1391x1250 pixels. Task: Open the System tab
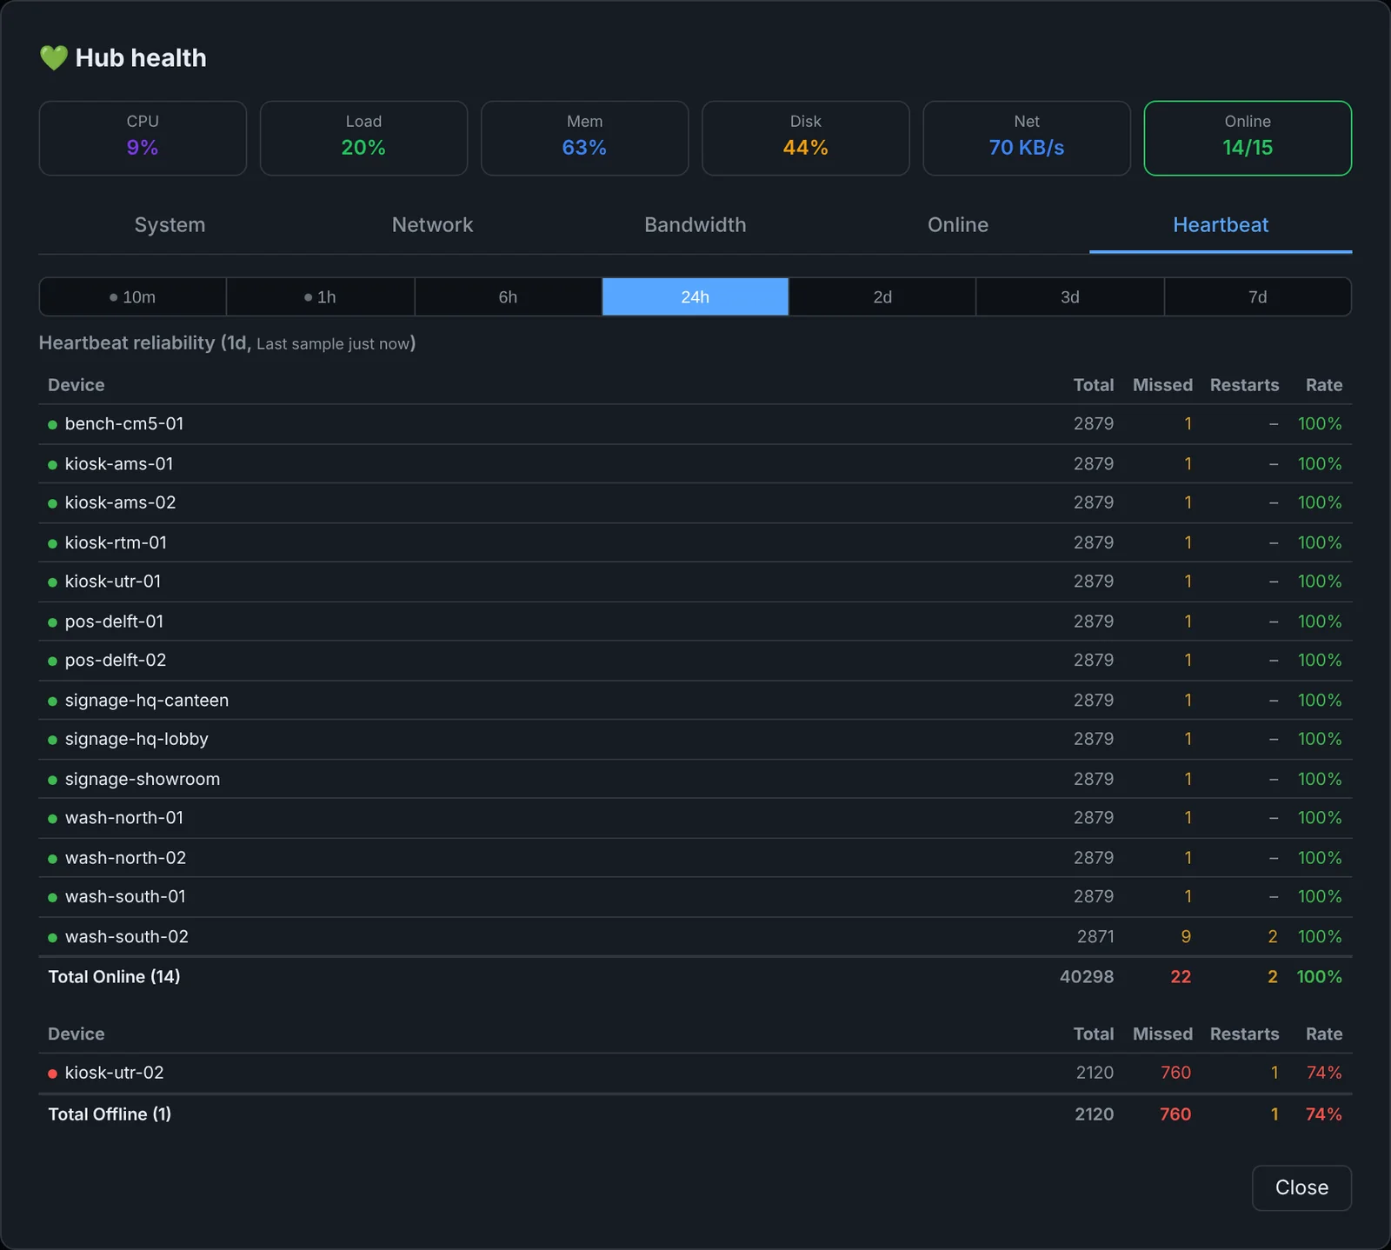[x=170, y=225]
